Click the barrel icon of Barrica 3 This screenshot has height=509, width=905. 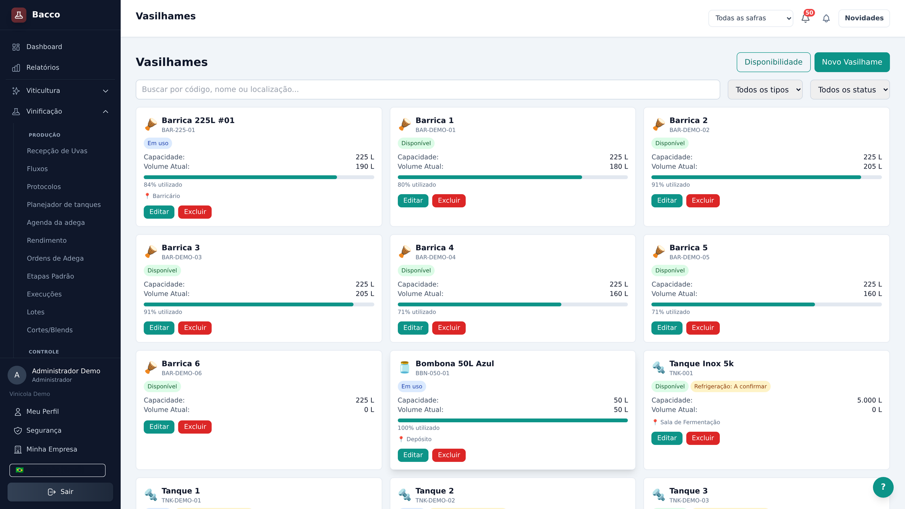click(151, 251)
